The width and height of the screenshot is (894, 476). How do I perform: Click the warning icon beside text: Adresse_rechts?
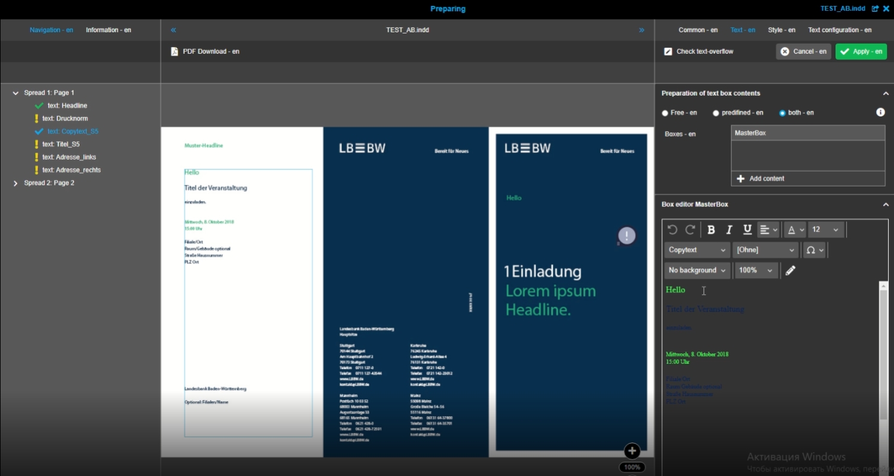click(37, 170)
